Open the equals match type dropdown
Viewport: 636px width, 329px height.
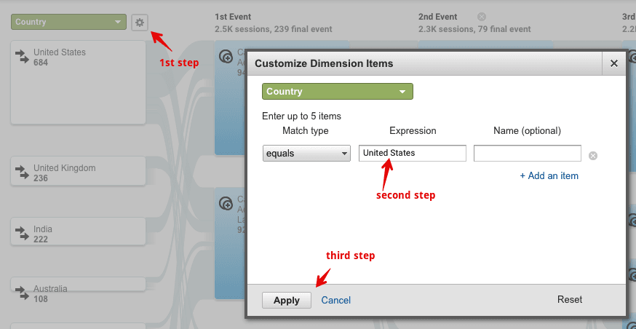click(306, 154)
